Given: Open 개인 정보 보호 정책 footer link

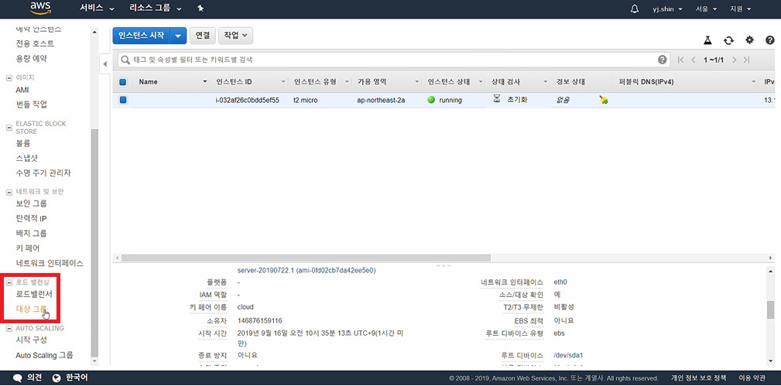Looking at the screenshot, I should [698, 378].
